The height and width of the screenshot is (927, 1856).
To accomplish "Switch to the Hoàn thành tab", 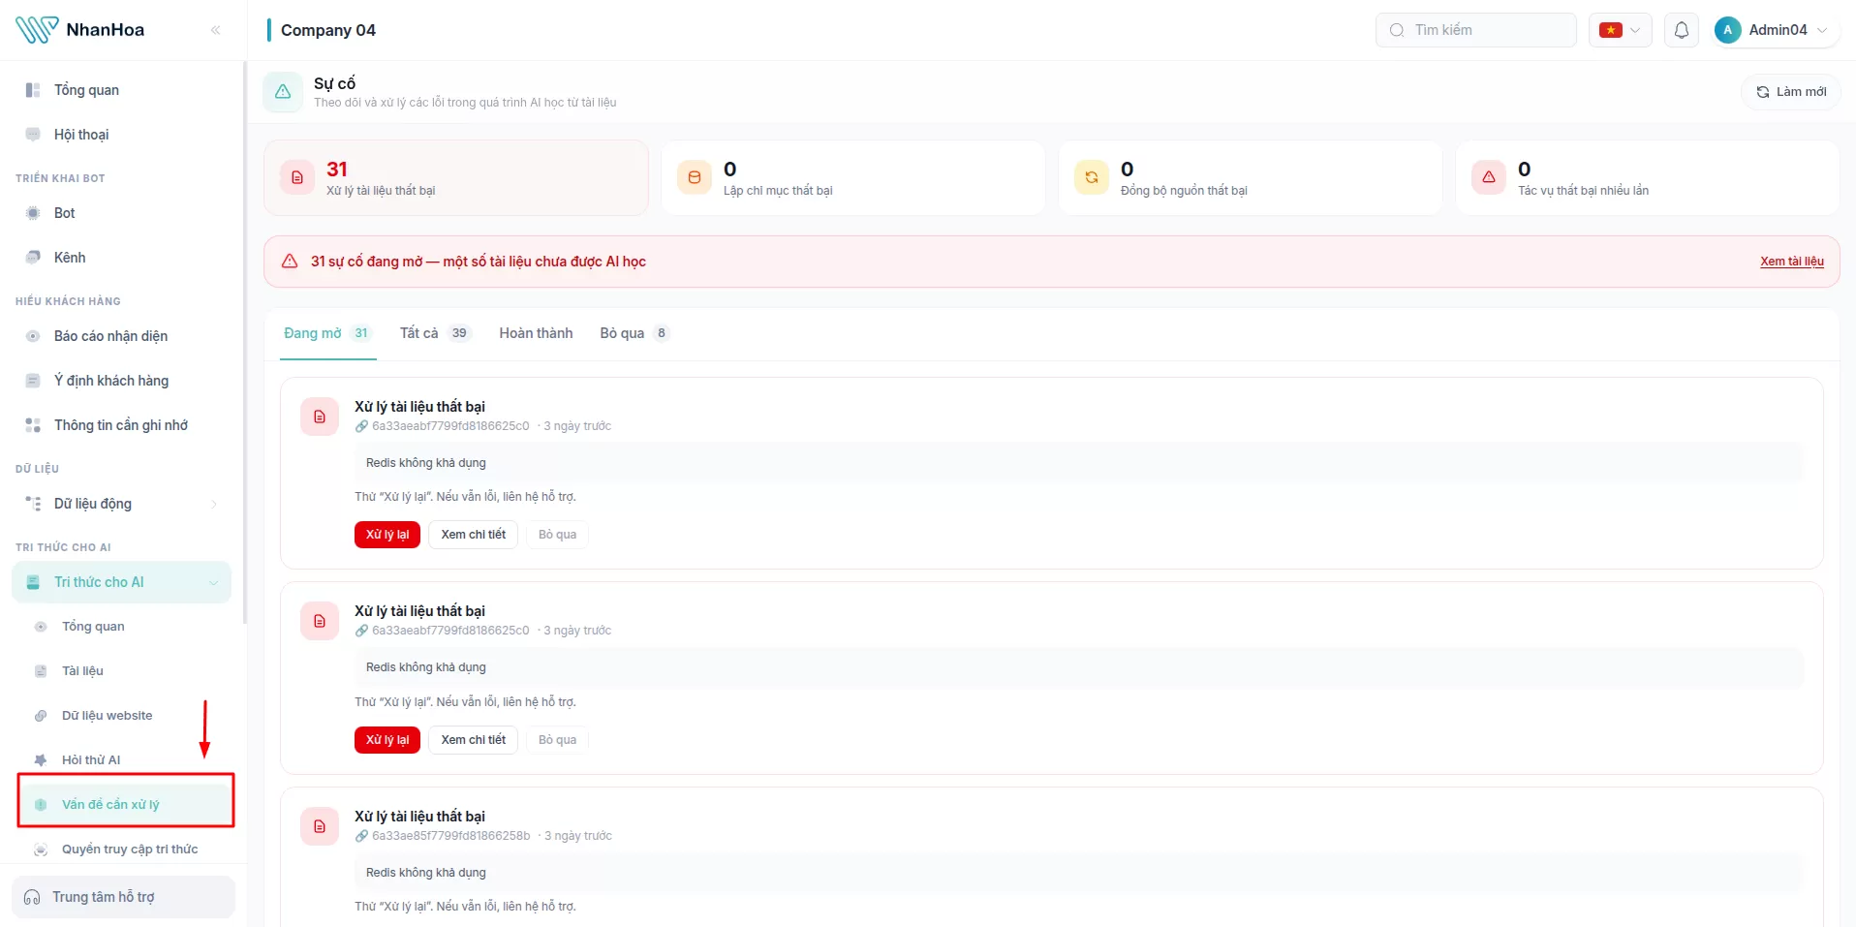I will [536, 333].
